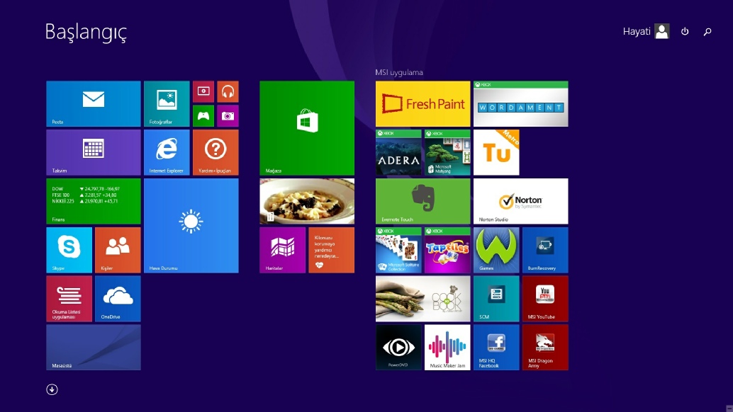Viewport: 733px width, 412px height.
Task: Open the Takvim calendar tile
Action: tap(94, 153)
